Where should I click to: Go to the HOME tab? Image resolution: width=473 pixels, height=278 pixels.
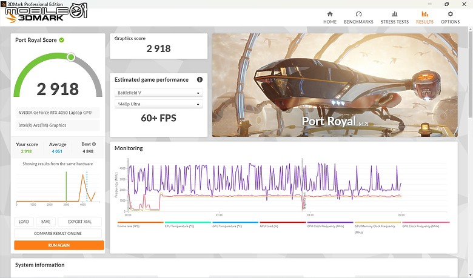click(330, 18)
